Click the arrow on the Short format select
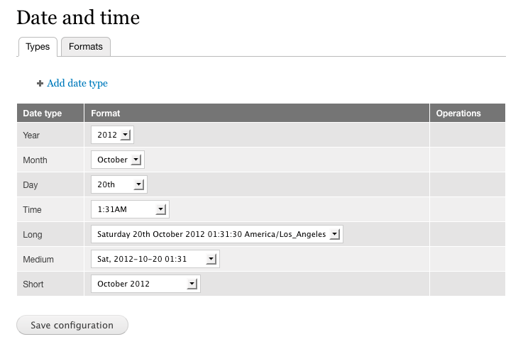The height and width of the screenshot is (349, 523). (x=192, y=284)
